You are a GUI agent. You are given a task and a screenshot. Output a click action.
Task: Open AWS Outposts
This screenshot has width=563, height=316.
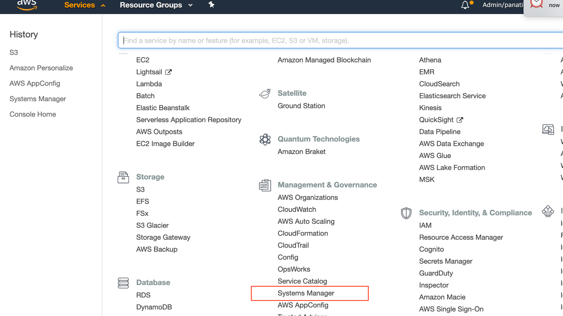pos(159,132)
